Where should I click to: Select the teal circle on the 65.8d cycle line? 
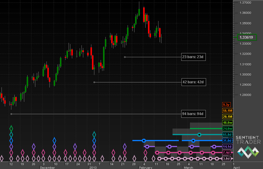pos(199,135)
